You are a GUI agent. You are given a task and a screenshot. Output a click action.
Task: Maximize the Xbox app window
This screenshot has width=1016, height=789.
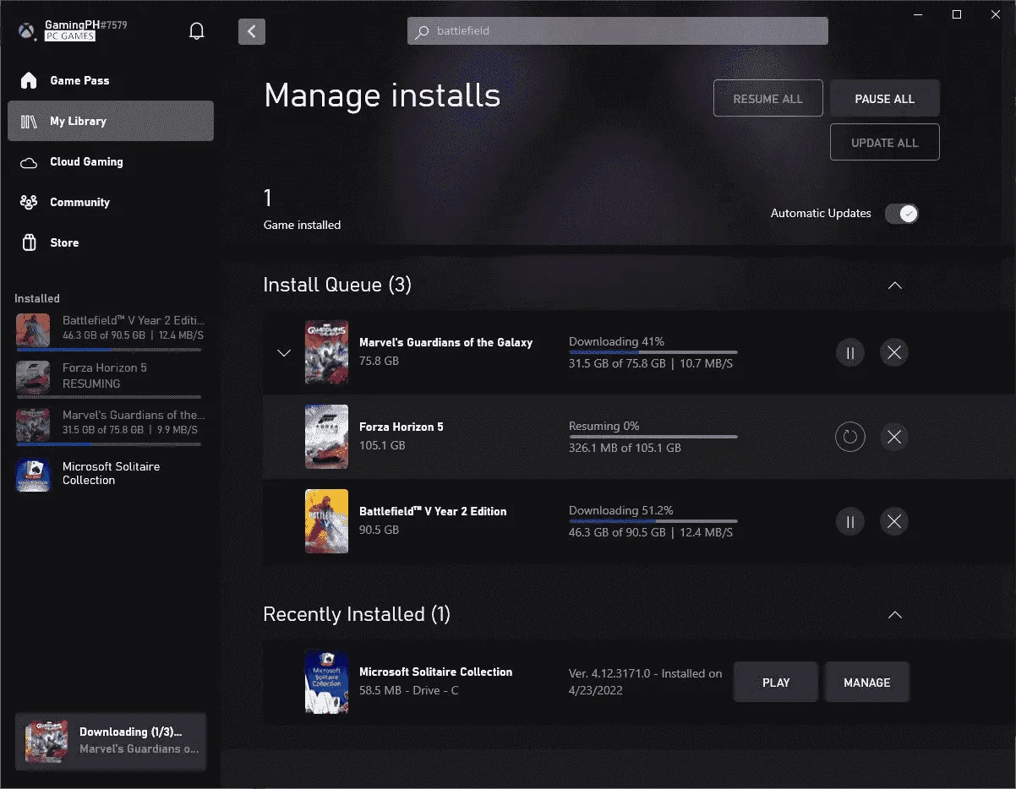pos(957,14)
